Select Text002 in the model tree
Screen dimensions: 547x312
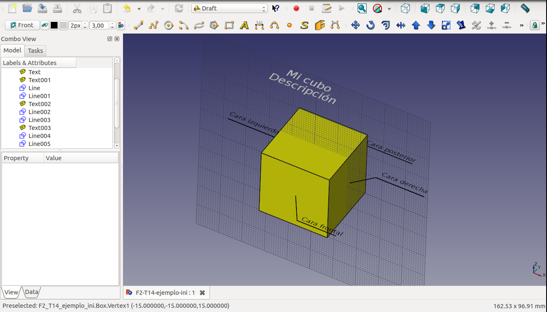click(x=39, y=104)
